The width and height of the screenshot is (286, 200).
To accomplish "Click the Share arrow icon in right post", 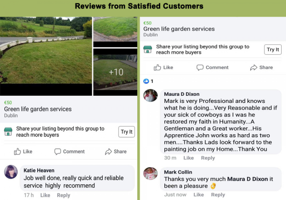I will pyautogui.click(x=254, y=68).
